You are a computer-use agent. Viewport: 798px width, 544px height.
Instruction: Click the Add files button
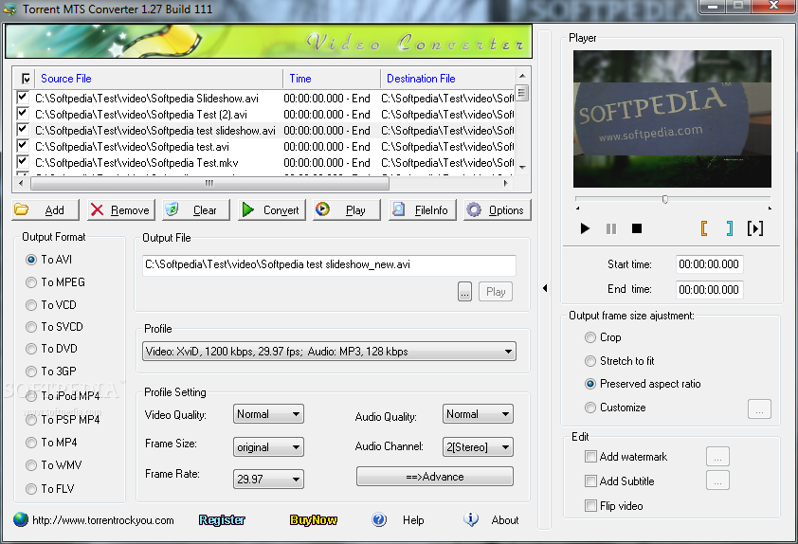tap(45, 209)
